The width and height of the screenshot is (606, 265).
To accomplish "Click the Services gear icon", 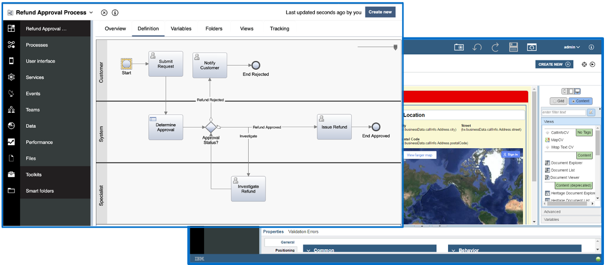I will [11, 77].
